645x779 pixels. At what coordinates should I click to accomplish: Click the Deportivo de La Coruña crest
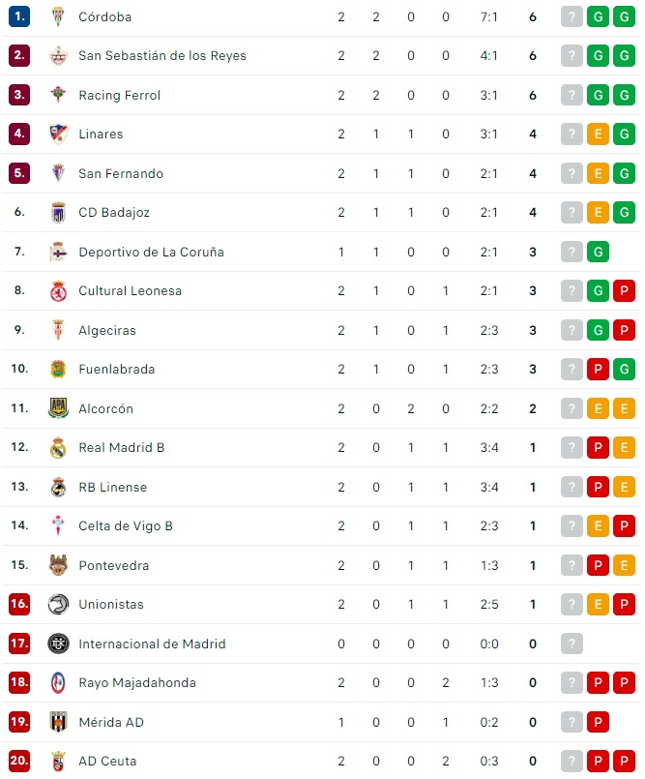pos(58,252)
